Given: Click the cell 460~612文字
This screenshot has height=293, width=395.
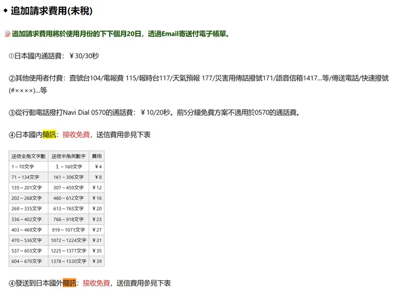Looking at the screenshot, I should pyautogui.click(x=68, y=198).
